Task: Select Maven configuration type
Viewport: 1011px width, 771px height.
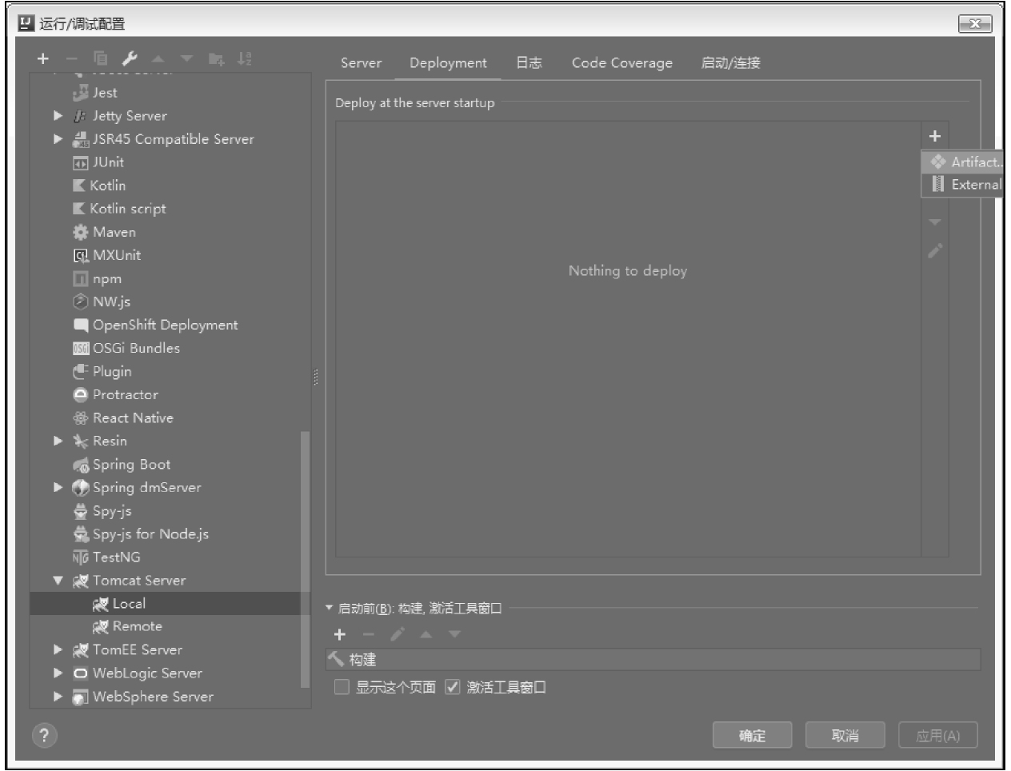Action: click(x=114, y=232)
